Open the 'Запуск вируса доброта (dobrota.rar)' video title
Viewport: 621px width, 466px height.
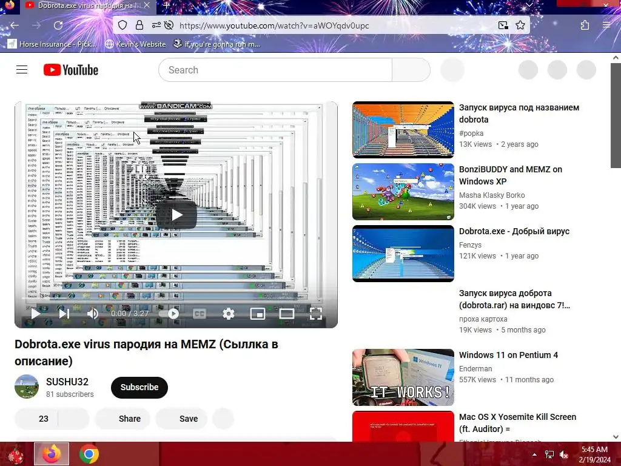[x=514, y=299]
